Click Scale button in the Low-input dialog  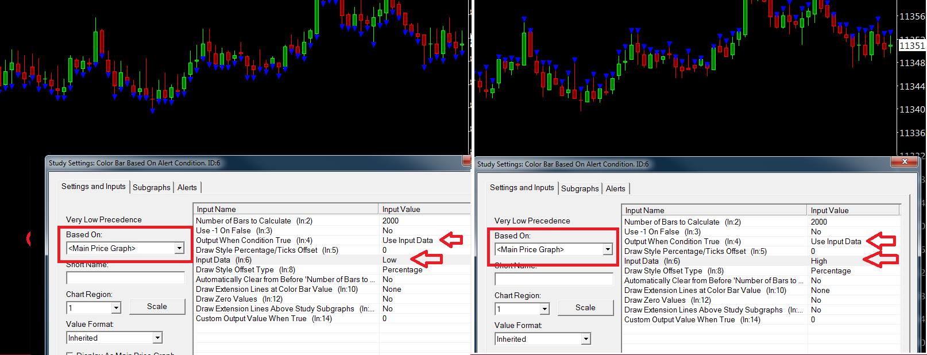tap(157, 307)
